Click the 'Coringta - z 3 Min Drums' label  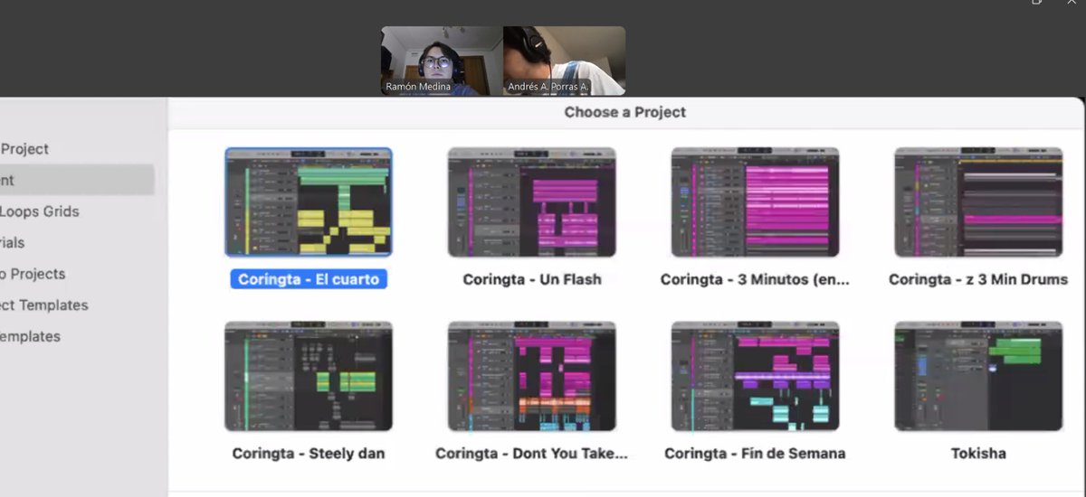(x=978, y=279)
